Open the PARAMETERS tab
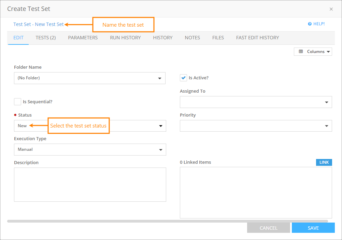Image resolution: width=342 pixels, height=240 pixels. (83, 38)
